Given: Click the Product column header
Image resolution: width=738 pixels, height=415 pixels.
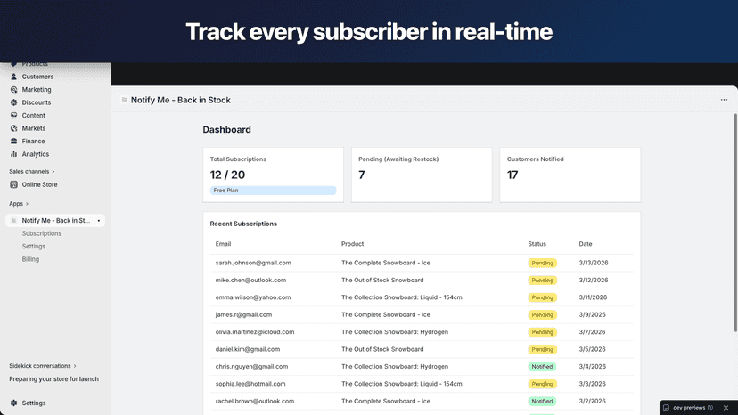Looking at the screenshot, I should point(353,244).
